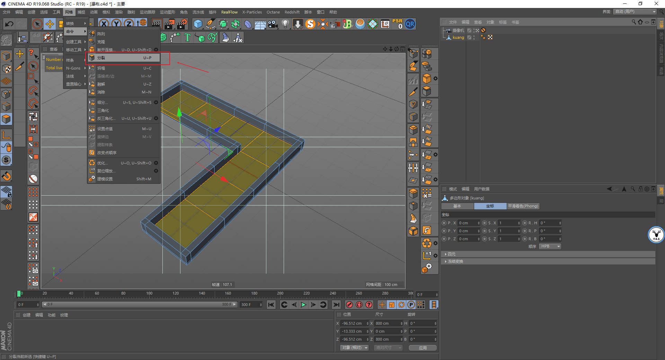Click the Undo arrow icon

coord(9,24)
